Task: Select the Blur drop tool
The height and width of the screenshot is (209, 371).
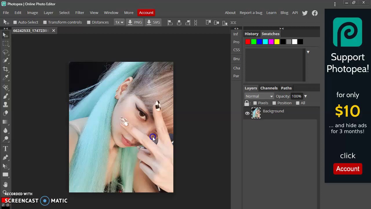Action: click(x=6, y=130)
